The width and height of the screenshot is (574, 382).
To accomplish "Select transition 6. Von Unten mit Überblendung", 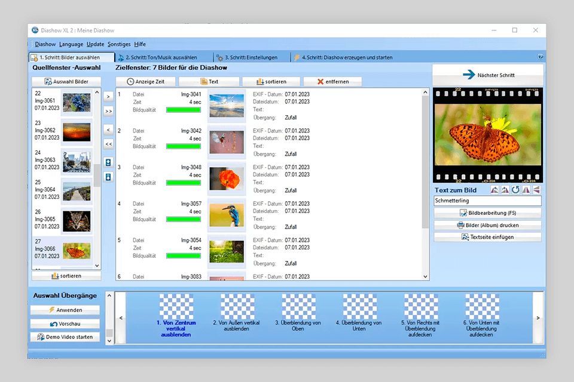I will click(x=481, y=316).
